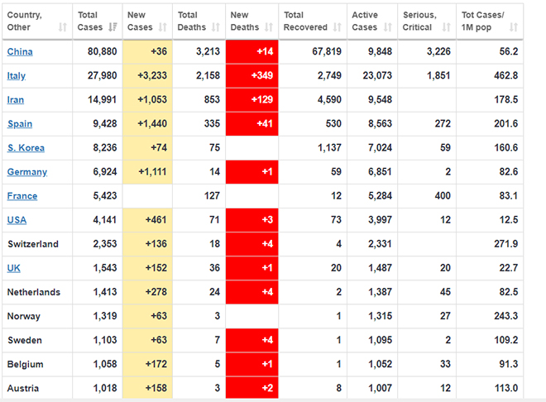Click Italy new deaths +349 cell
This screenshot has height=402, width=546.
coord(251,75)
